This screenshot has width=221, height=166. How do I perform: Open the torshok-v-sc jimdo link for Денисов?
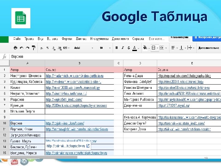tap(181, 123)
